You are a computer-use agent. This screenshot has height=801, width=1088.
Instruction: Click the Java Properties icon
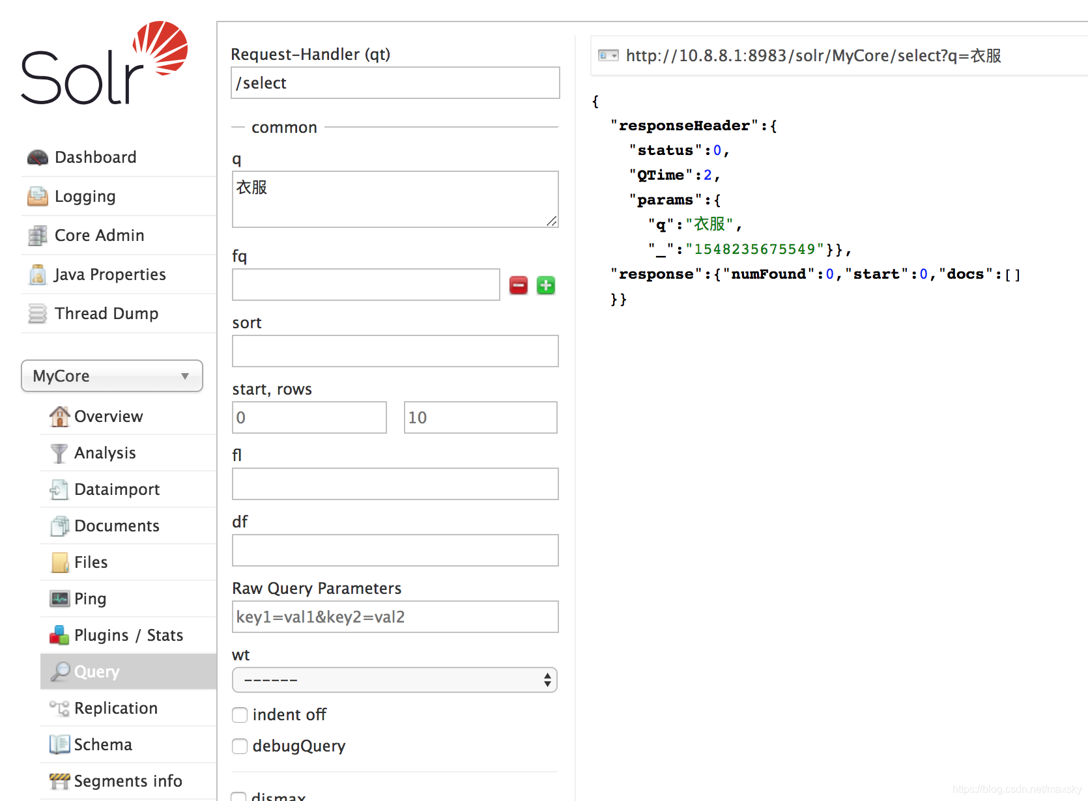(x=38, y=275)
